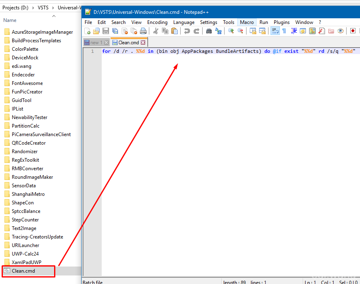The height and width of the screenshot is (284, 360).
Task: Close the new 1 tab
Action: (106, 42)
